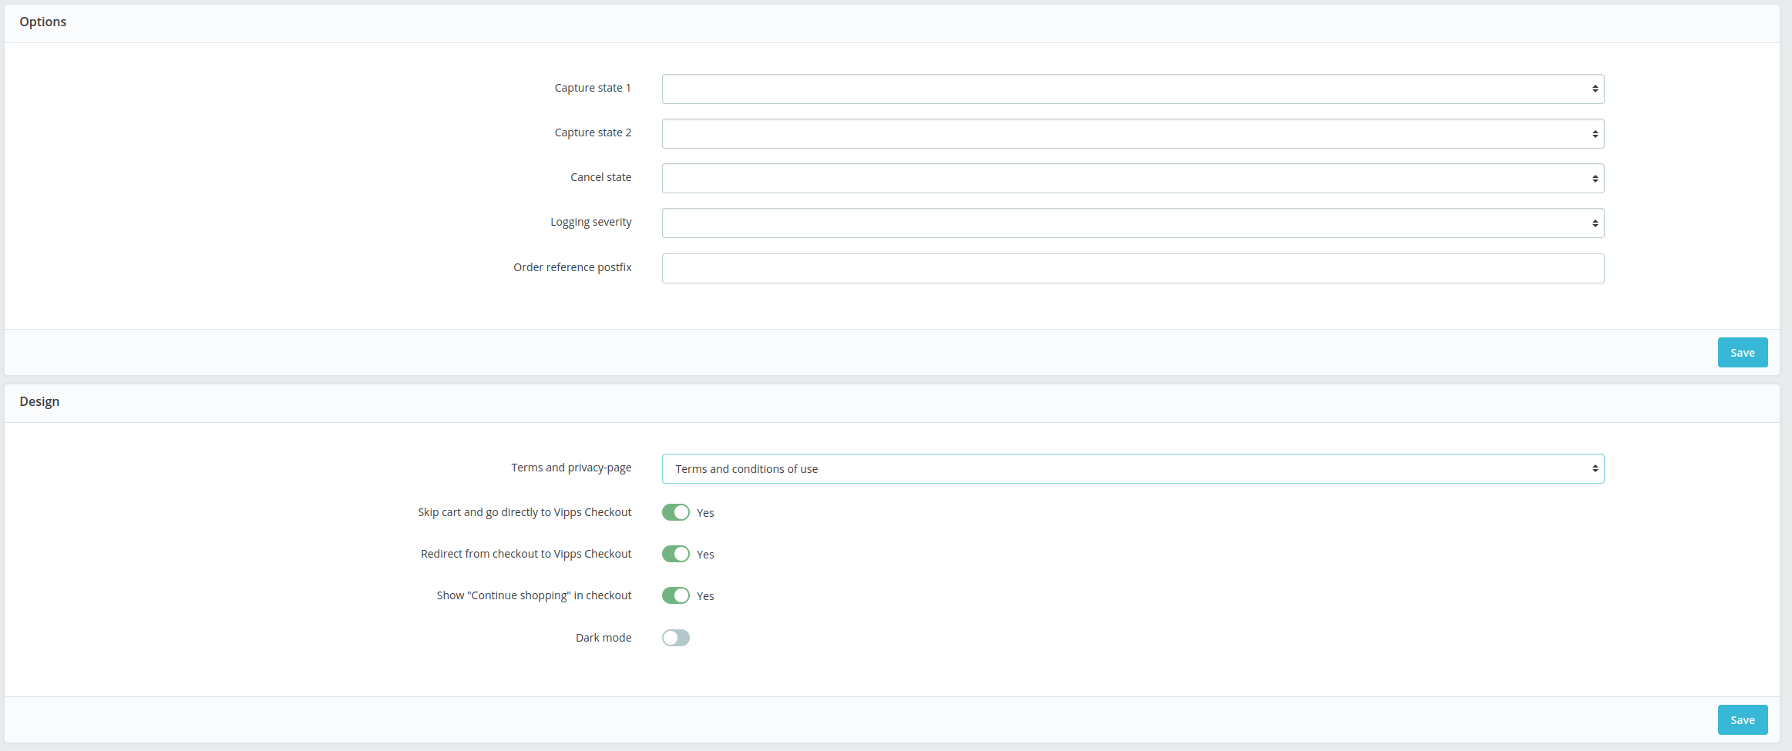Enable Dark mode
Viewport: 1792px width, 751px height.
(x=676, y=637)
